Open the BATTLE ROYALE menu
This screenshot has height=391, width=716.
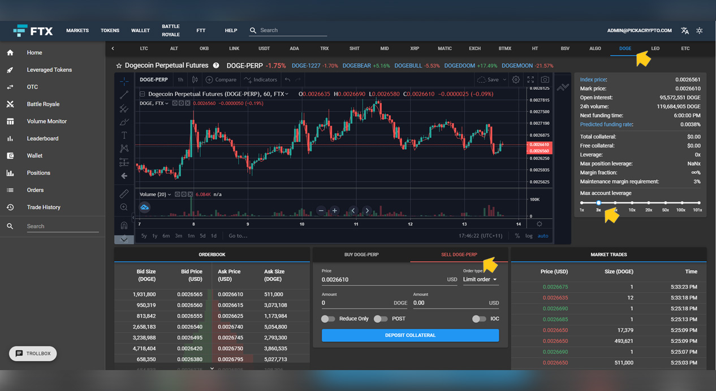[171, 31]
